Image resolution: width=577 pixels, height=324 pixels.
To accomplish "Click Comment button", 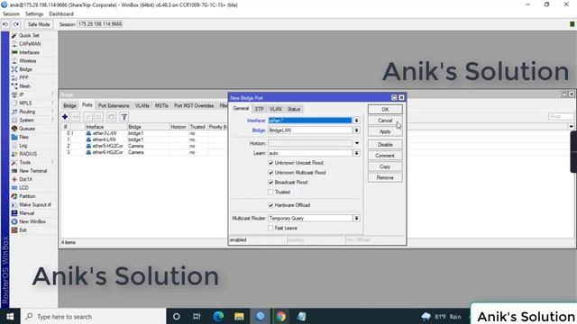I will tap(385, 156).
